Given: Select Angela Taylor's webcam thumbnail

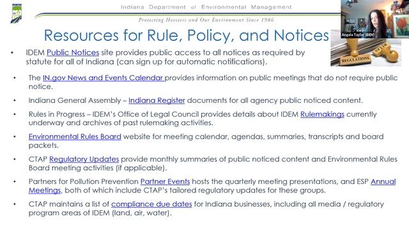Looking at the screenshot, I should [x=374, y=19].
